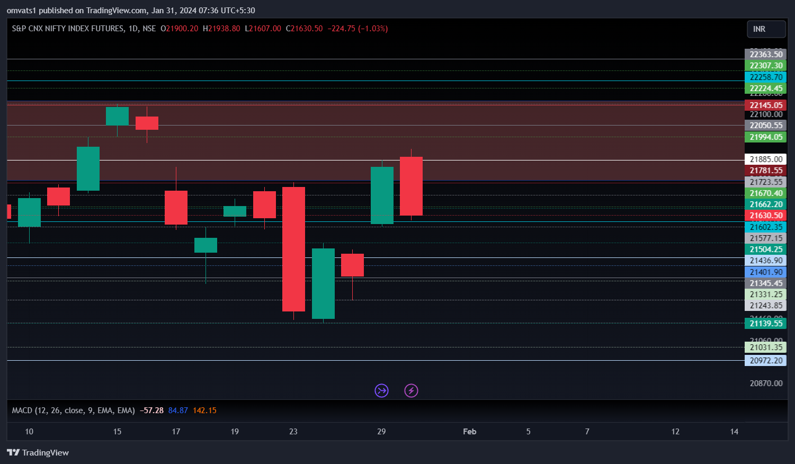Click the 22224.45 green price label
This screenshot has width=795, height=464.
pos(766,88)
